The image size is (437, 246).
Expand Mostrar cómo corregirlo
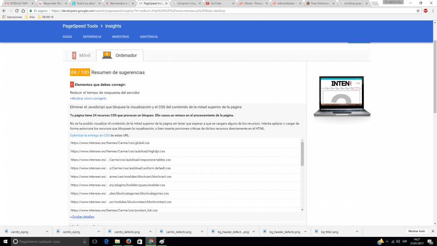click(x=89, y=99)
